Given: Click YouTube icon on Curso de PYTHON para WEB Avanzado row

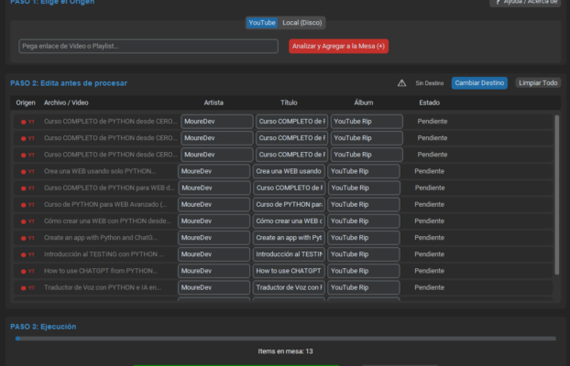Looking at the screenshot, I should pos(27,204).
